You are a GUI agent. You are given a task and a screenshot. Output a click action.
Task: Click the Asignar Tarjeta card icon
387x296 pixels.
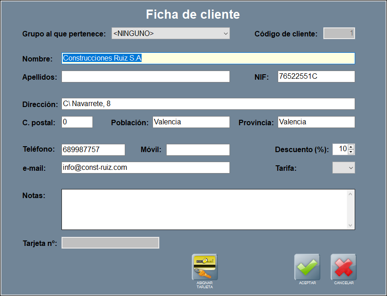pyautogui.click(x=204, y=267)
